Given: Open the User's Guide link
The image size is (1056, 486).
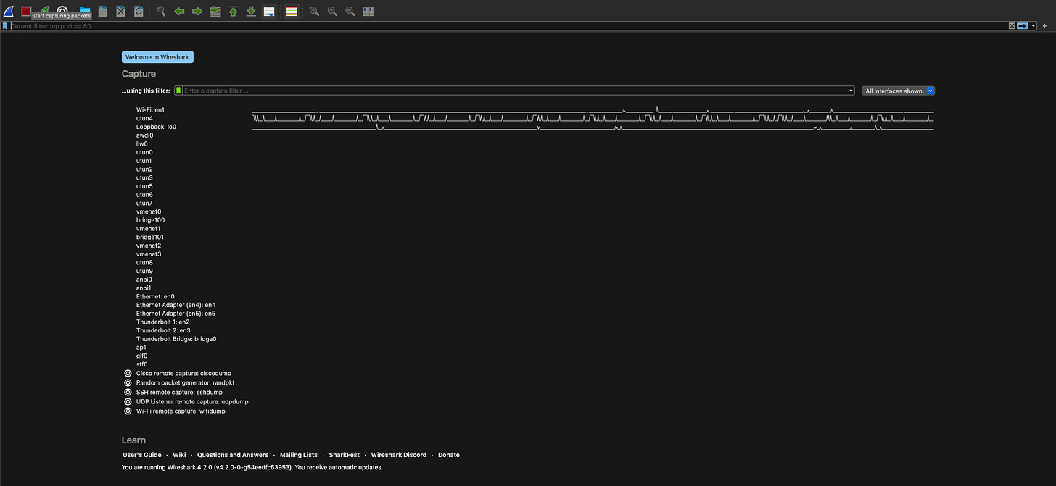Looking at the screenshot, I should click(142, 455).
